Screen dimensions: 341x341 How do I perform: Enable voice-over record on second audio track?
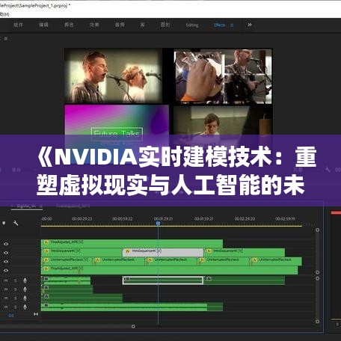point(25,289)
